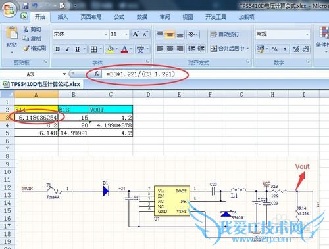Save the workbook from quick access toolbar
Screen dimensions: 329x249
[26, 5]
